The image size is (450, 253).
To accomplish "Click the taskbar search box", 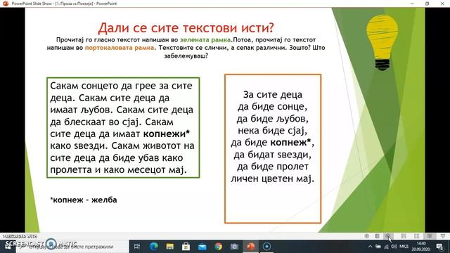I will click(72, 247).
